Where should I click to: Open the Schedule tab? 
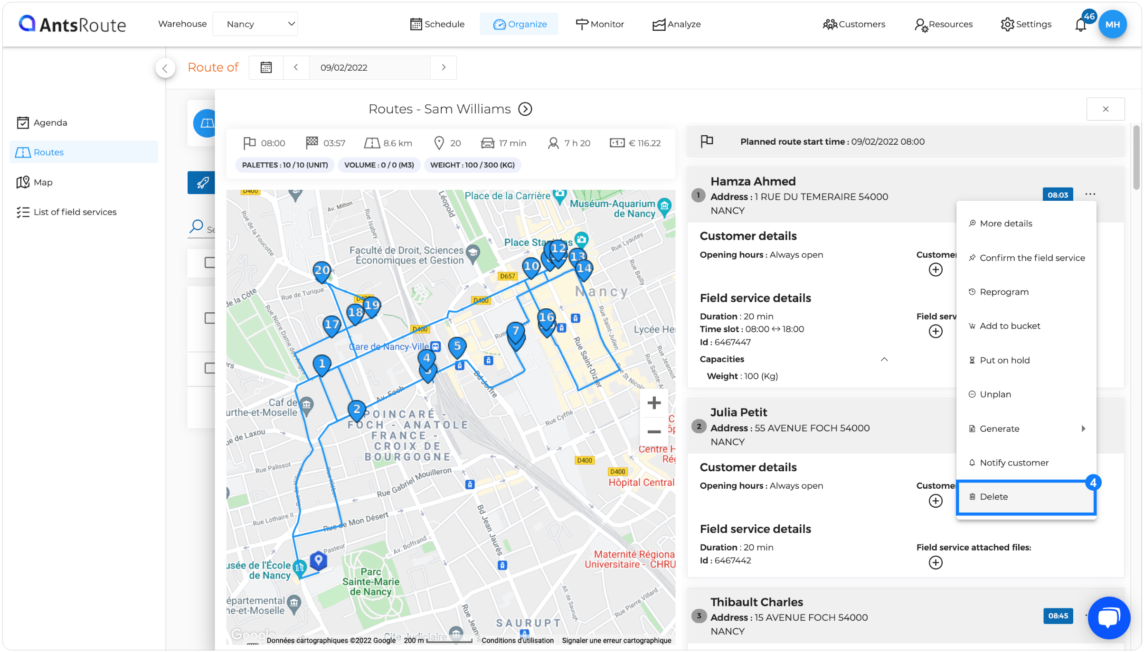click(437, 24)
